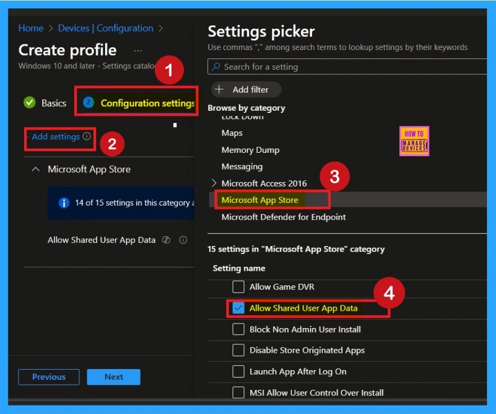
Task: Open the Home breadcrumb link
Action: tap(31, 28)
